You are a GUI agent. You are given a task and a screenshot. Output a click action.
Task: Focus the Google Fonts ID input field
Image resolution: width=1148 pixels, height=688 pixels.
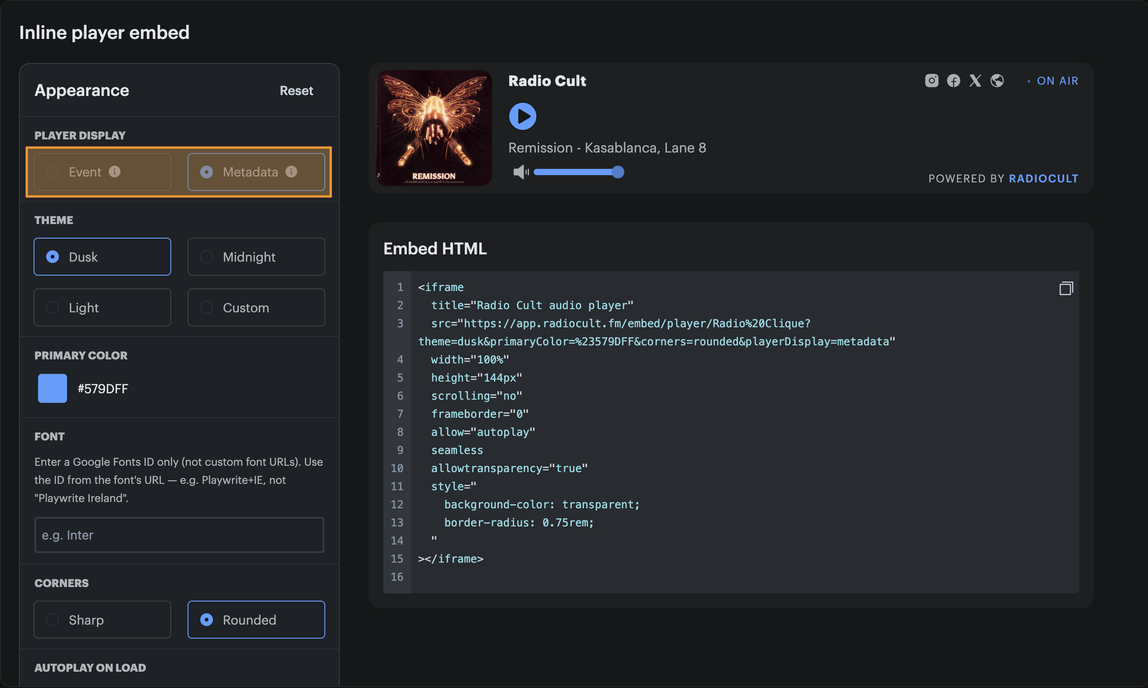179,535
